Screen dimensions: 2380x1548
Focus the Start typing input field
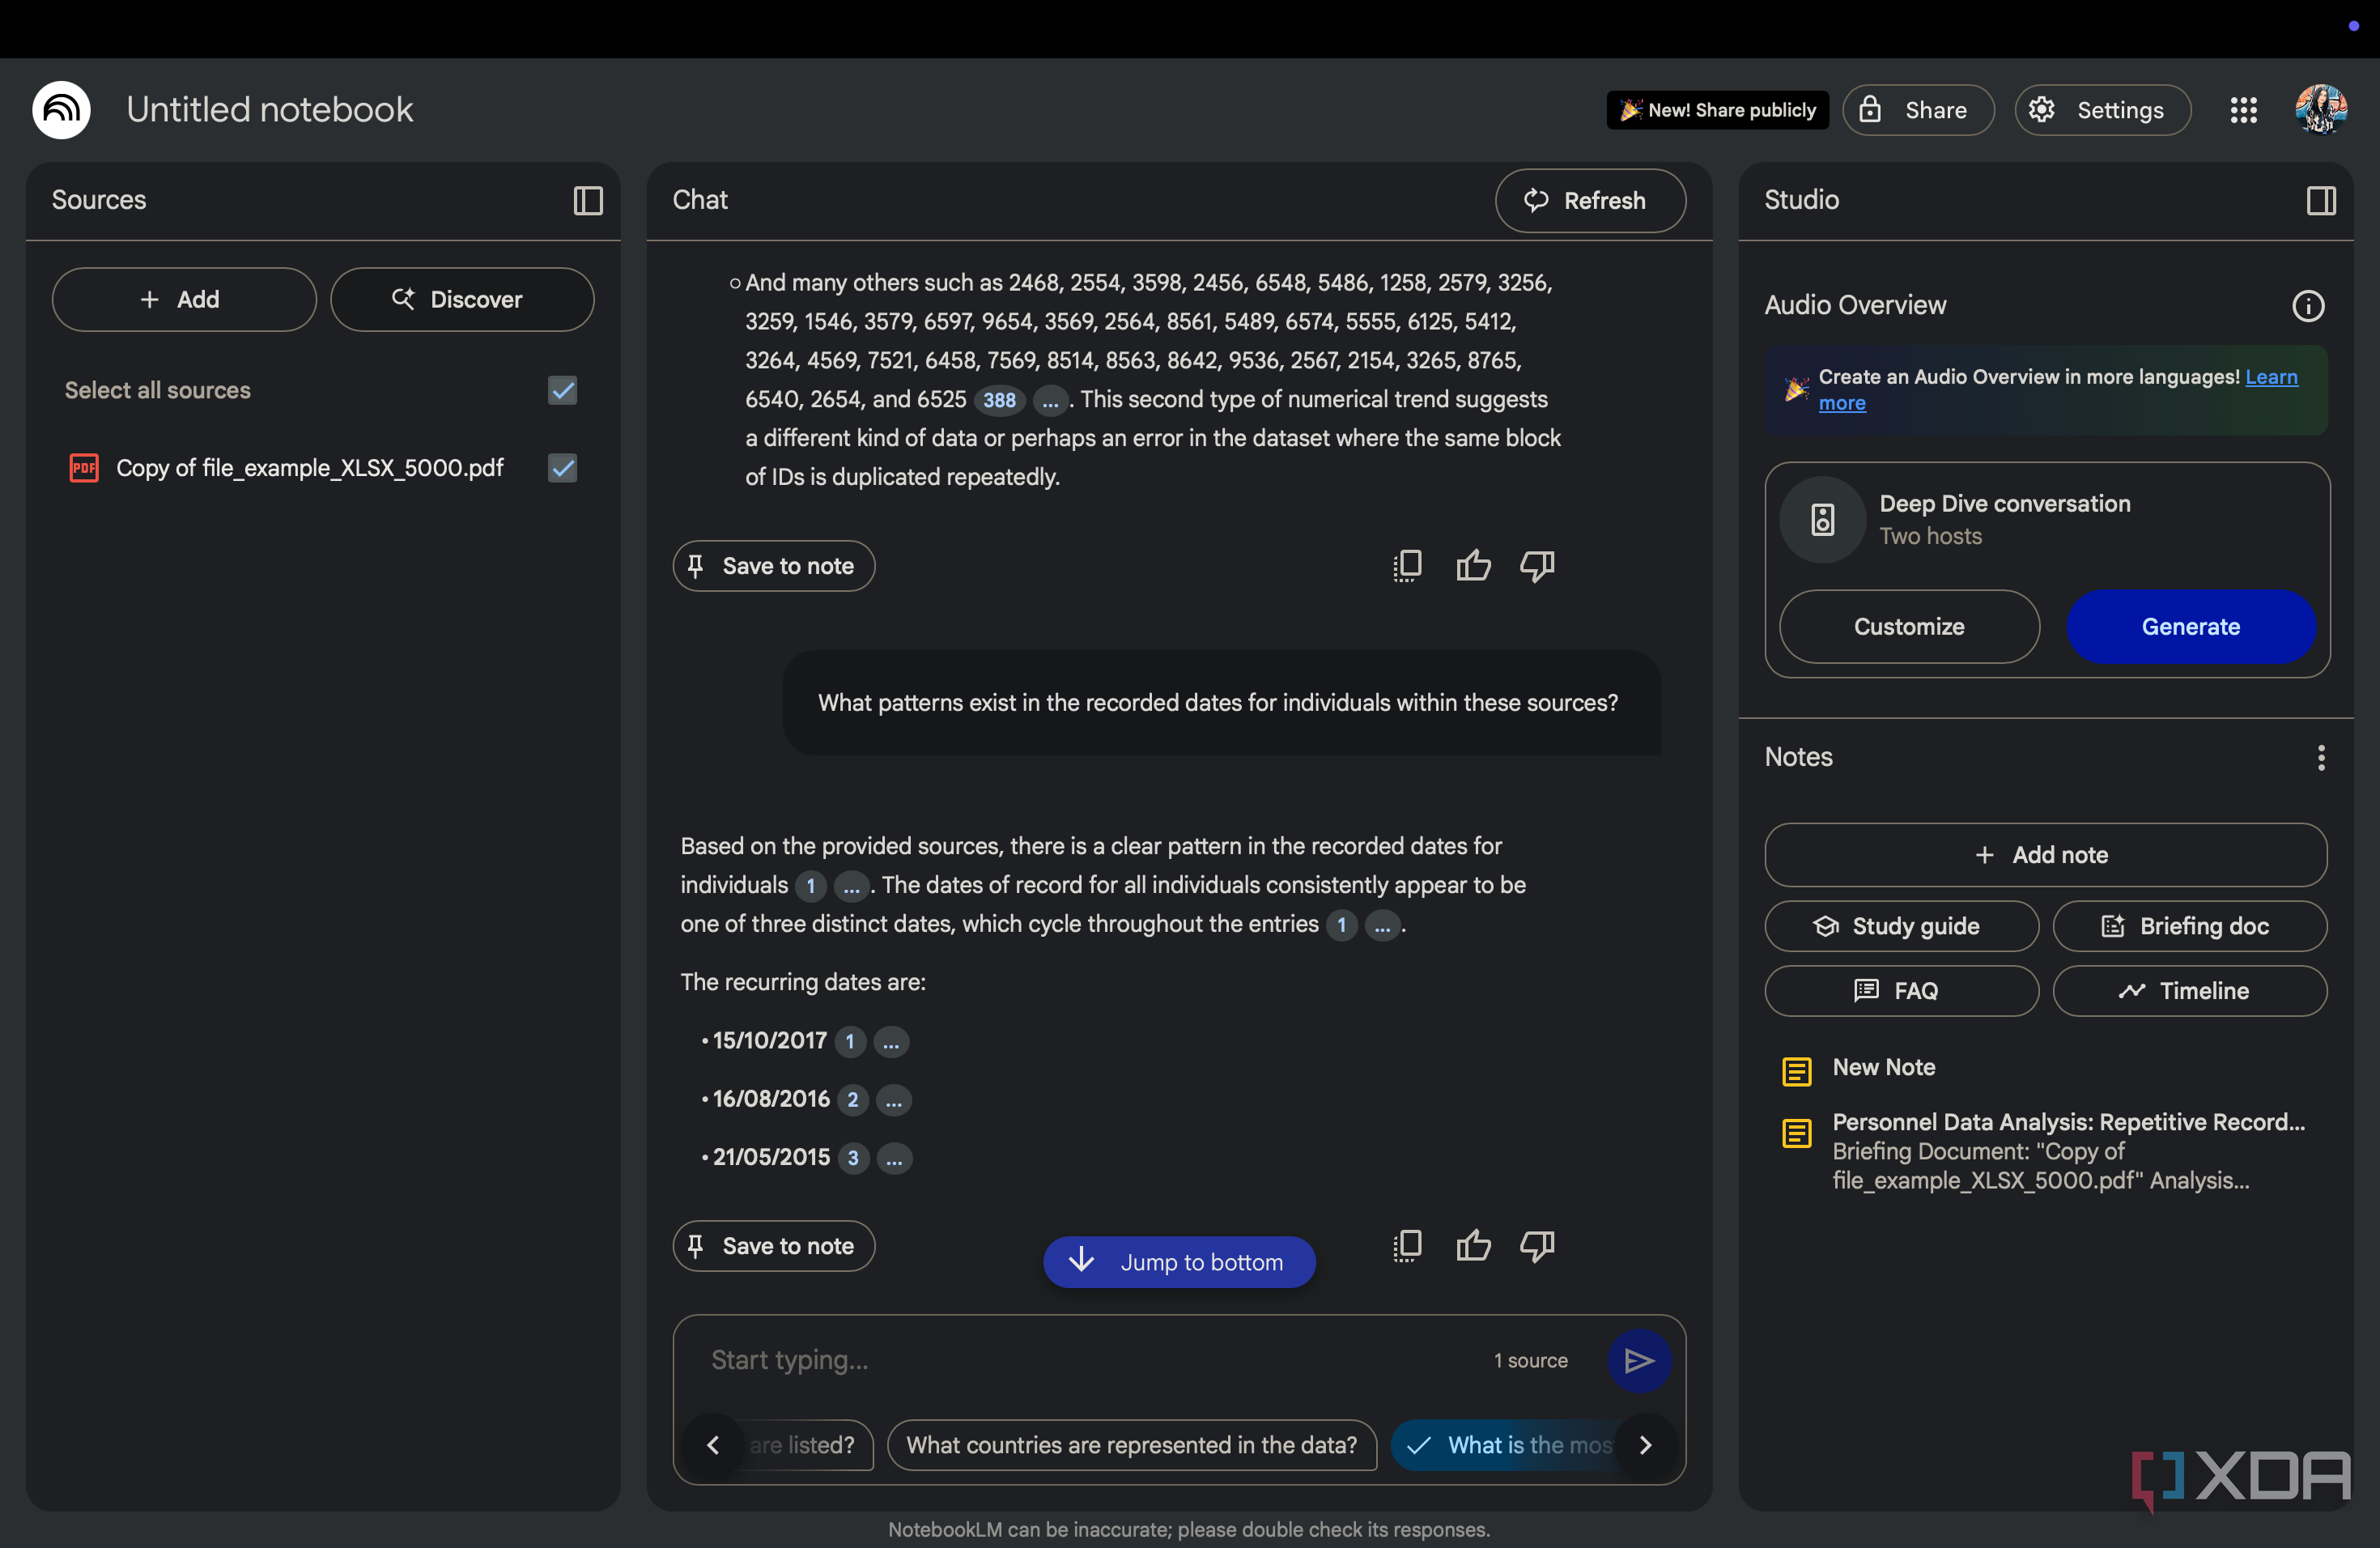1090,1360
